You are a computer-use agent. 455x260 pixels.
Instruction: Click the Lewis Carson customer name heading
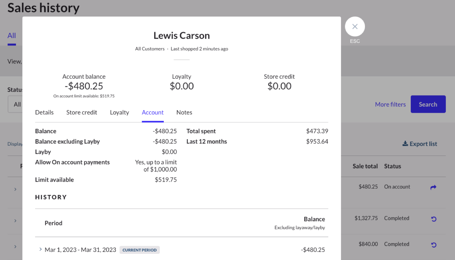182,35
